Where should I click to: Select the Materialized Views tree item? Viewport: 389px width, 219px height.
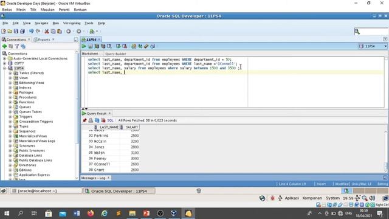[x=33, y=136]
